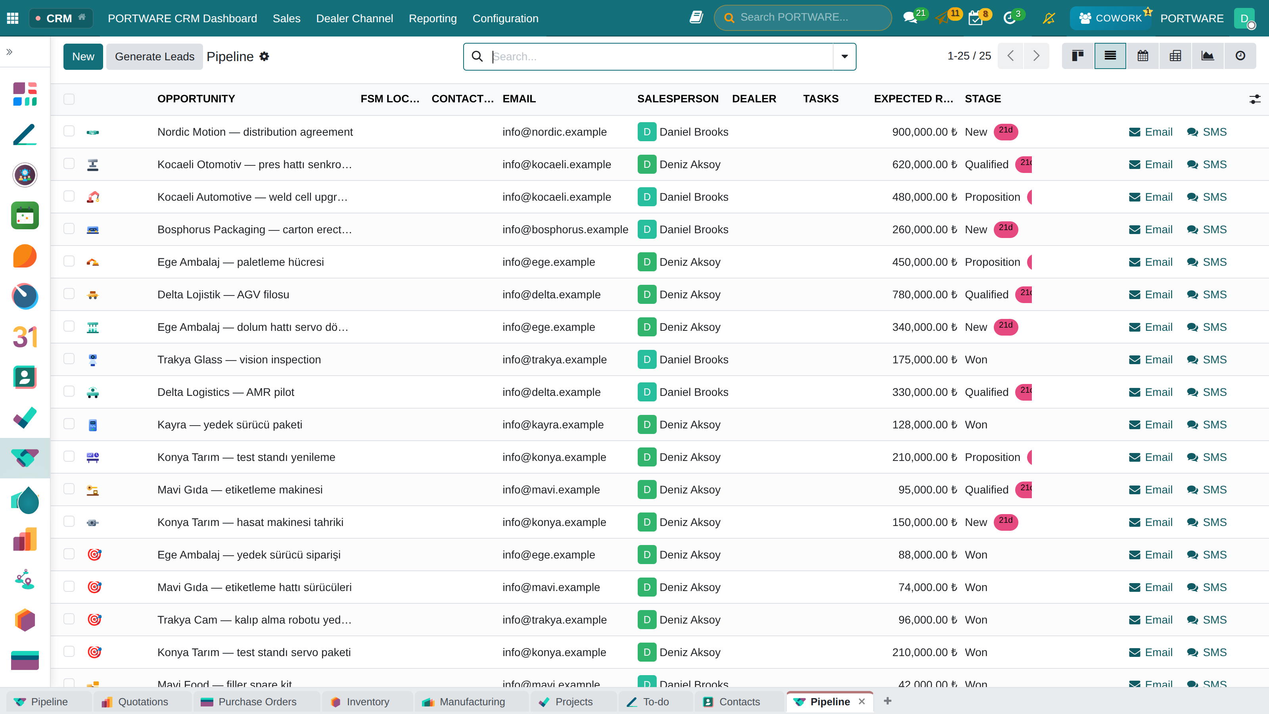The image size is (1269, 714).
Task: Open the knowledge book icon
Action: coord(696,18)
